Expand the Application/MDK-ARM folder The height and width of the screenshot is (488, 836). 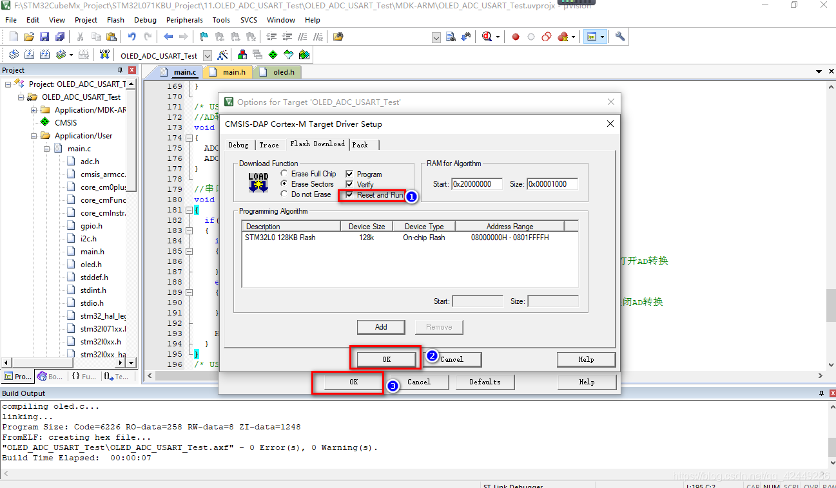pos(34,110)
